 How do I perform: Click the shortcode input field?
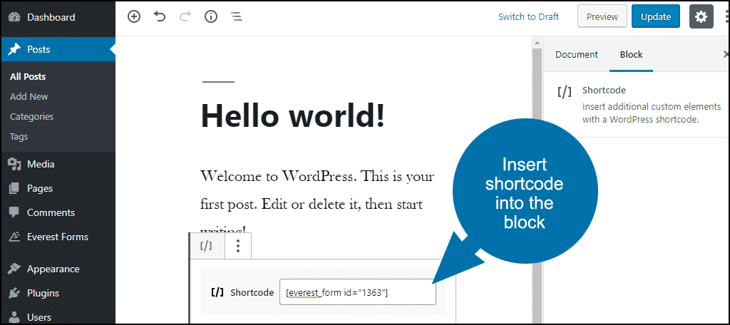(x=358, y=292)
